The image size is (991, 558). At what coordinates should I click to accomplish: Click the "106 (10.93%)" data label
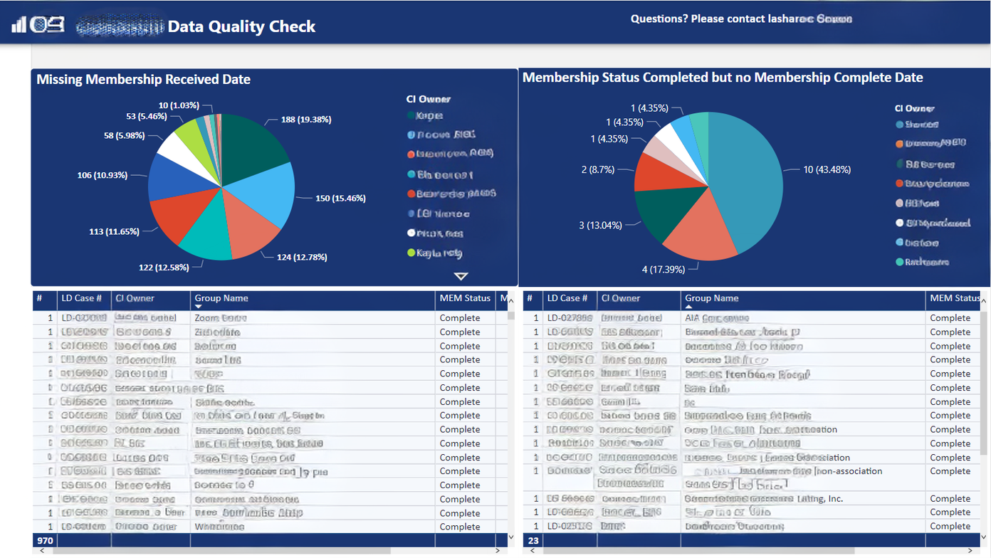103,175
